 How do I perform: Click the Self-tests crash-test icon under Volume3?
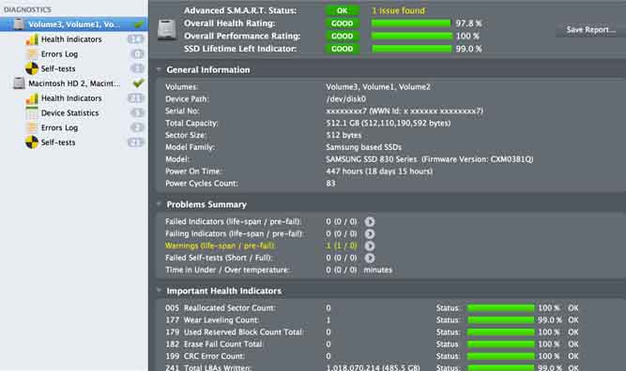point(32,68)
